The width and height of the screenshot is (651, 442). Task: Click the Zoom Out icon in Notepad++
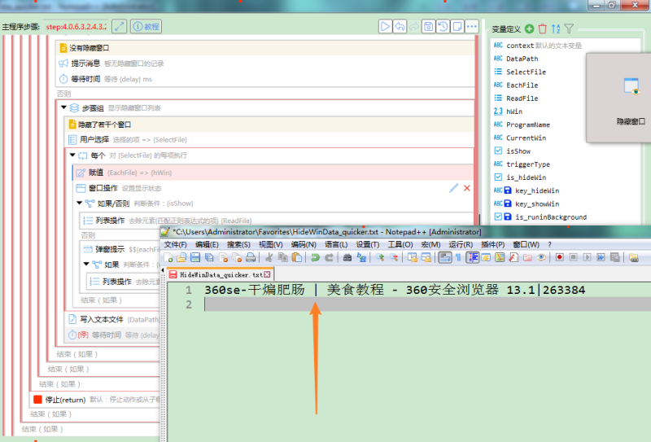point(394,257)
